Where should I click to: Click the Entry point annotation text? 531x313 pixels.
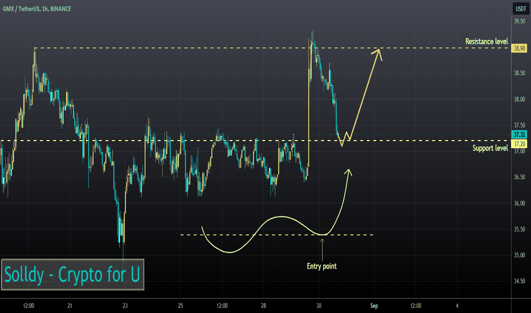coord(322,266)
